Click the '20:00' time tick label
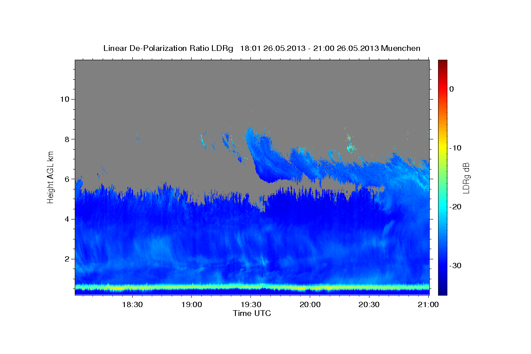The width and height of the screenshot is (531, 354). pos(310,305)
